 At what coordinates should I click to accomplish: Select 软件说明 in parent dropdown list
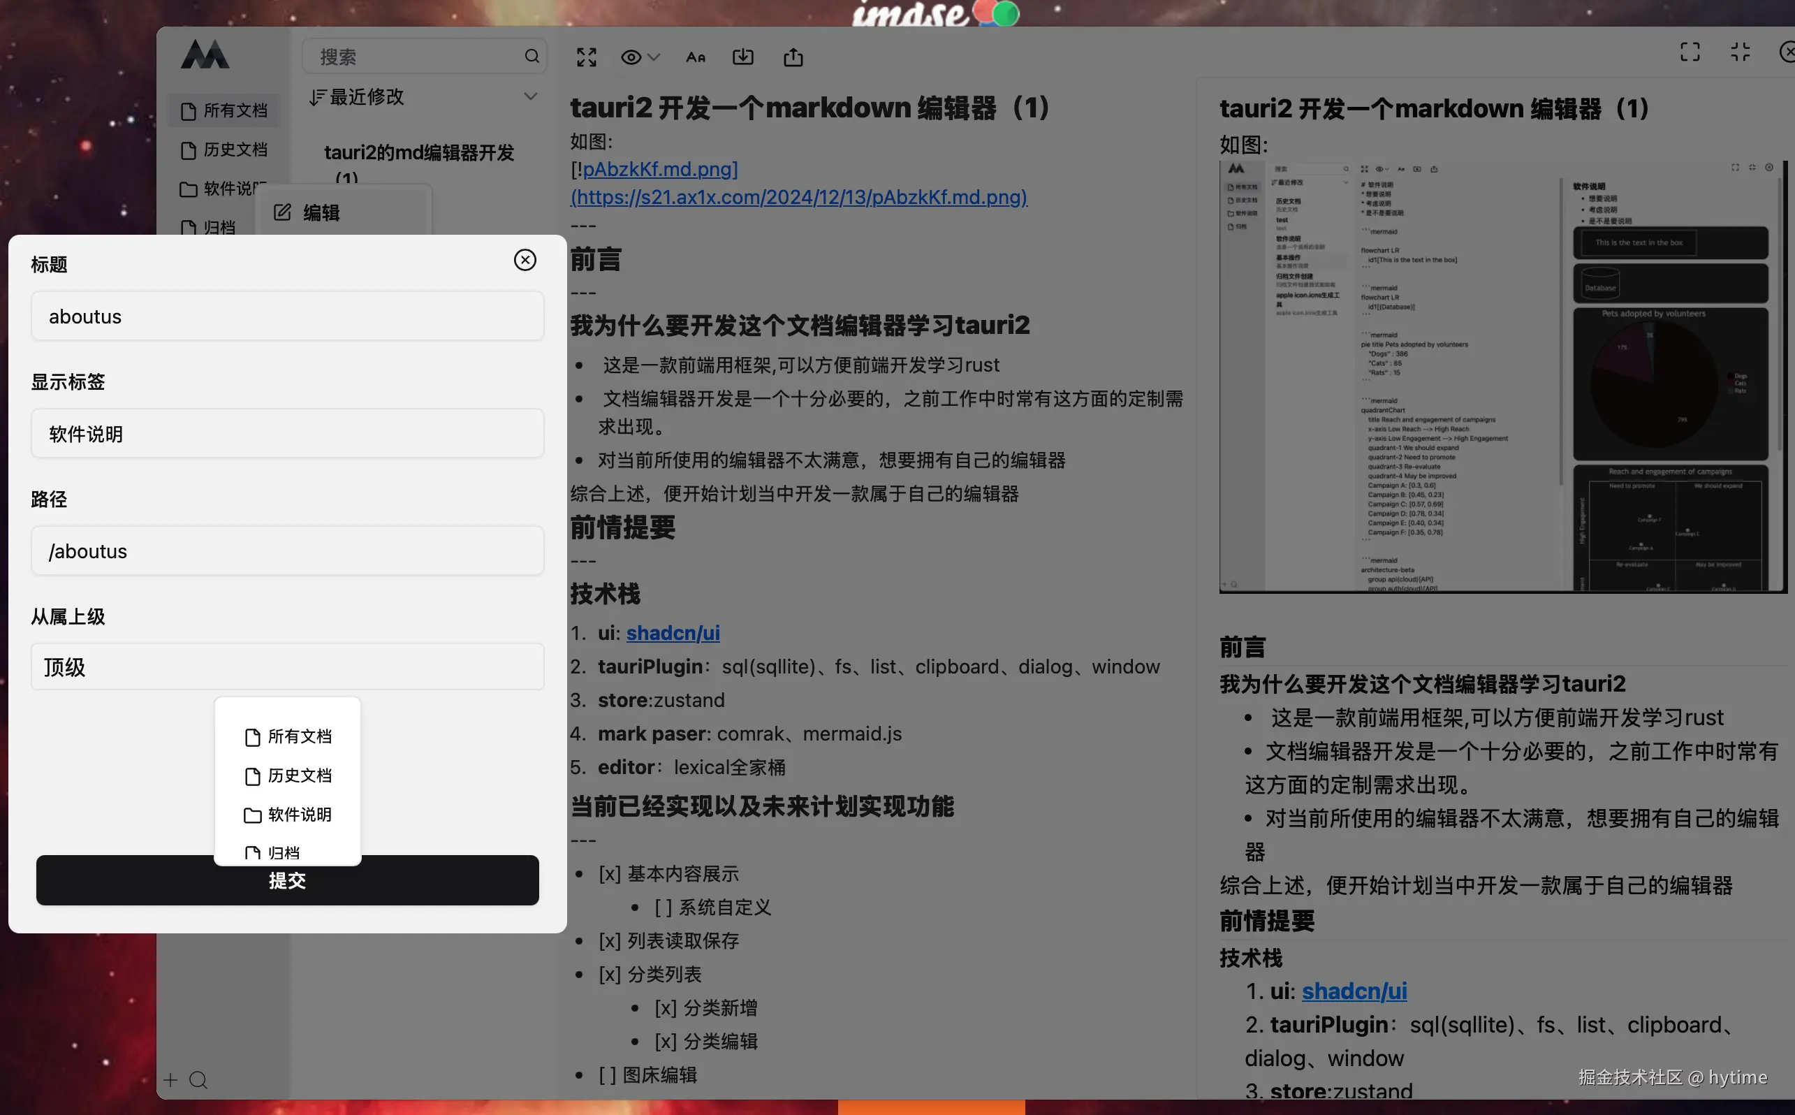coord(298,815)
